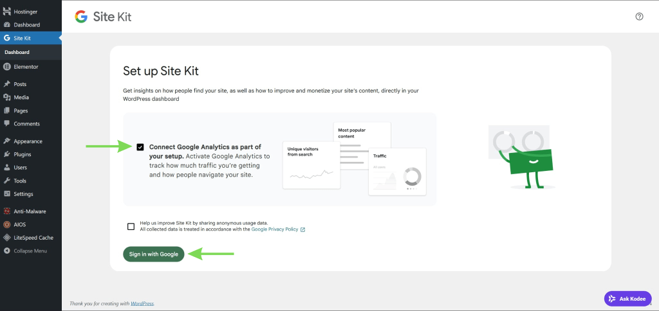Open Anti-Malware menu label
The width and height of the screenshot is (659, 311).
pyautogui.click(x=30, y=211)
